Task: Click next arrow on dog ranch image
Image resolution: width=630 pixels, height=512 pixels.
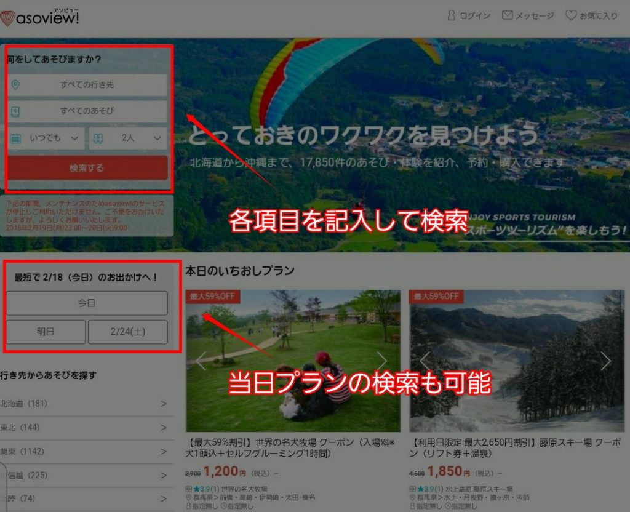Action: click(x=381, y=361)
